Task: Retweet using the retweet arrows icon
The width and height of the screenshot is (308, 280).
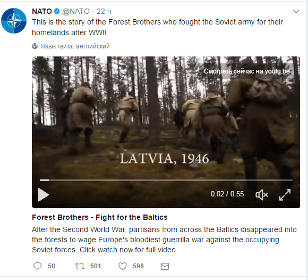Action: tap(80, 266)
